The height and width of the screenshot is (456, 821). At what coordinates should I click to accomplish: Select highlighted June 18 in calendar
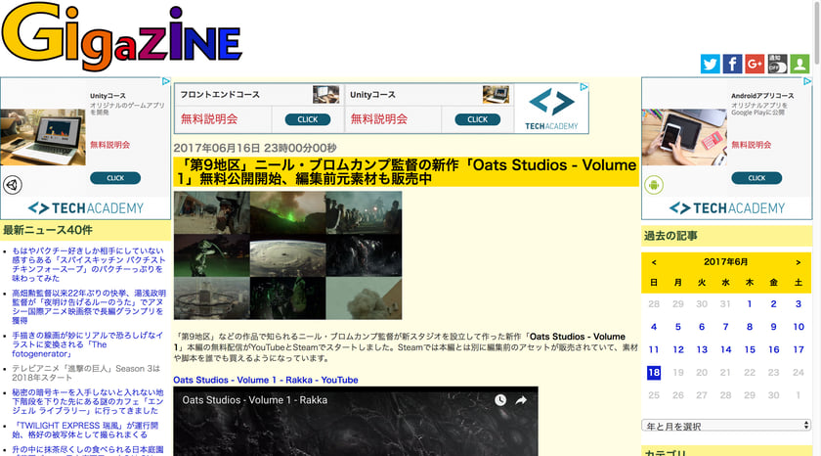pyautogui.click(x=654, y=373)
